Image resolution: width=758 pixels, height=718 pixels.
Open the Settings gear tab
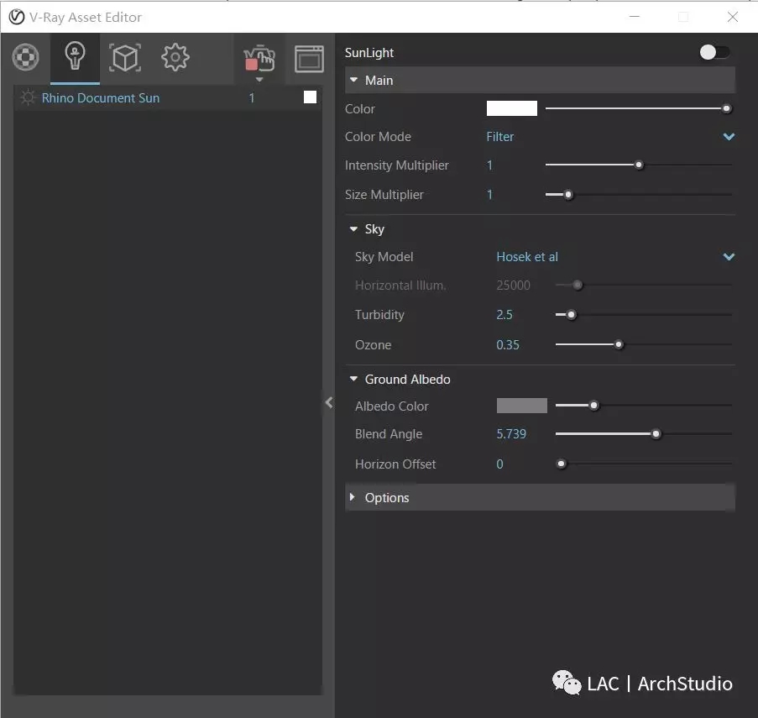pyautogui.click(x=175, y=58)
